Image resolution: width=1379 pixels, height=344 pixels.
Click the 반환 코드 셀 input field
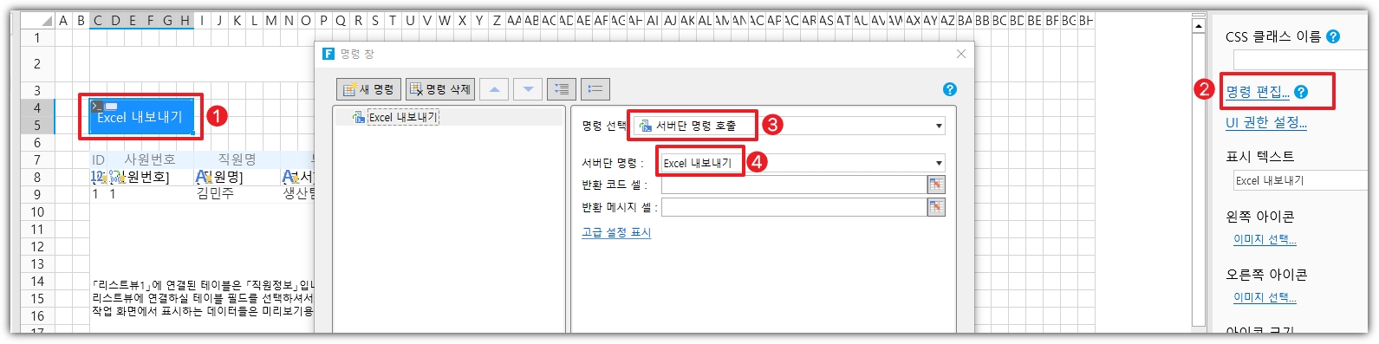pyautogui.click(x=794, y=185)
